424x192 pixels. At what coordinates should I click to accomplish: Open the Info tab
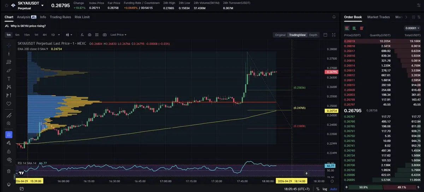pyautogui.click(x=43, y=17)
